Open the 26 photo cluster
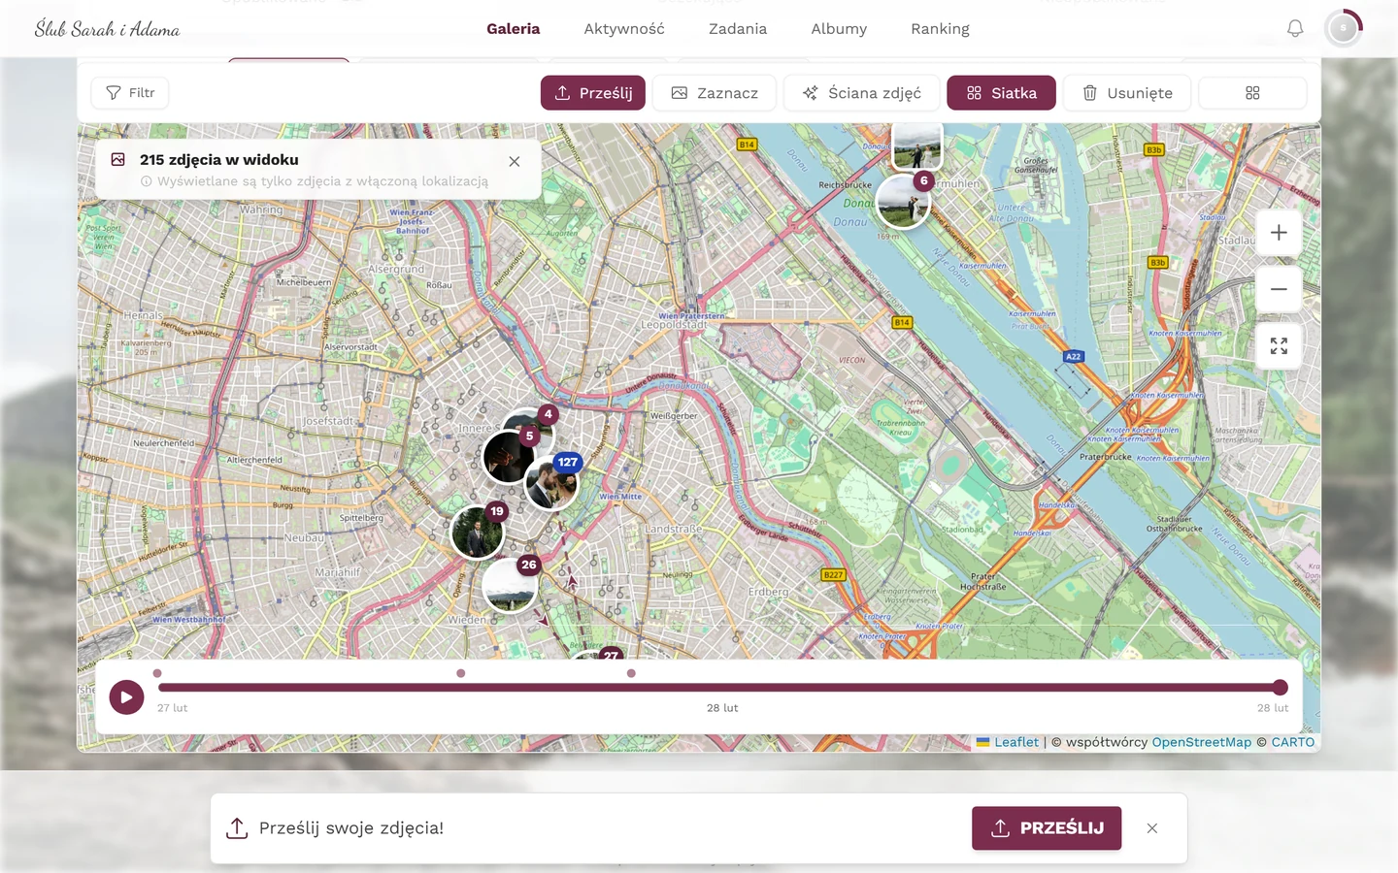 pos(510,586)
